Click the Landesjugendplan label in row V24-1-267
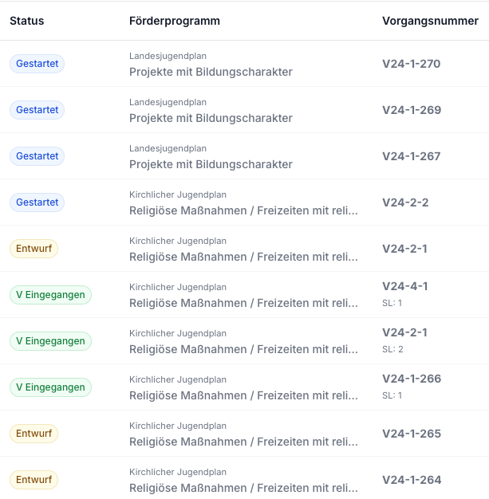The width and height of the screenshot is (489, 499). coord(168,148)
